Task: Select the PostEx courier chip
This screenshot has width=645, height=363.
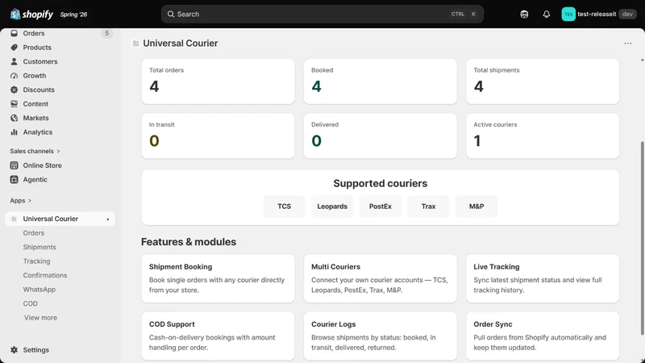Action: (x=380, y=207)
